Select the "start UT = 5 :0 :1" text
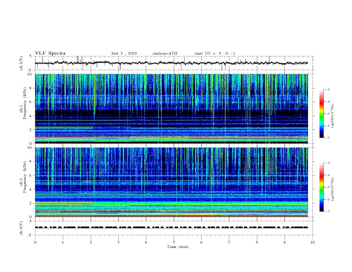 [215, 53]
